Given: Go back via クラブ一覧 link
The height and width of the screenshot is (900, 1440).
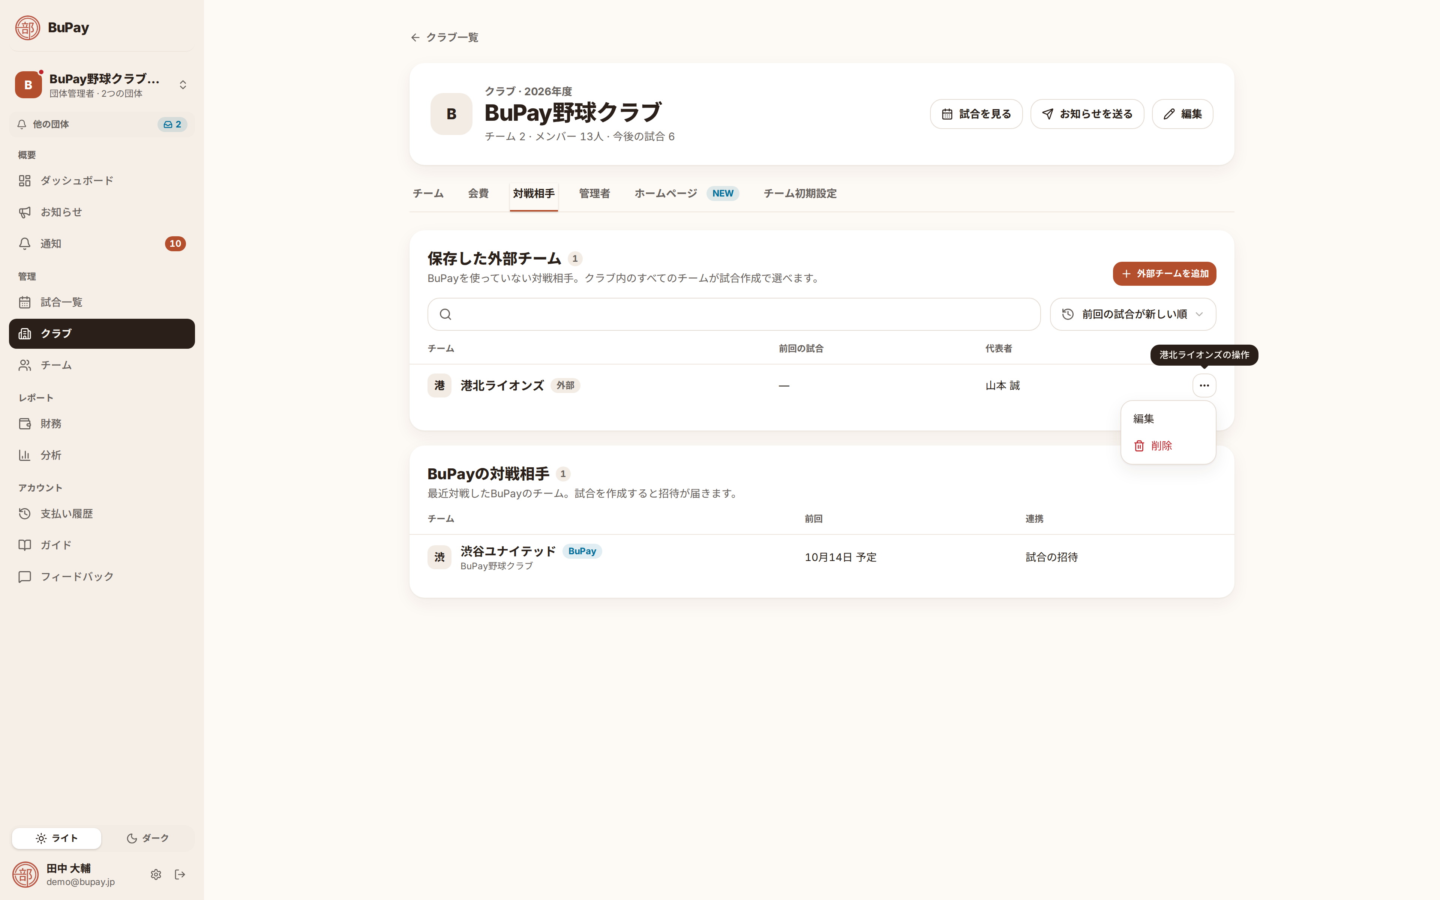Looking at the screenshot, I should 444,37.
